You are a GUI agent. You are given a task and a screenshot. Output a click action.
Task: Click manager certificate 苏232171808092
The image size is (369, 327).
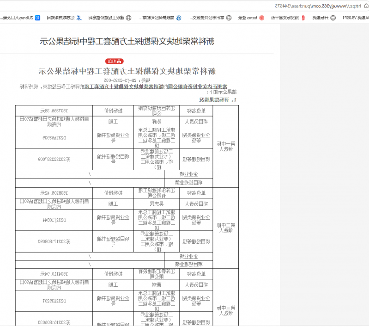point(54,241)
